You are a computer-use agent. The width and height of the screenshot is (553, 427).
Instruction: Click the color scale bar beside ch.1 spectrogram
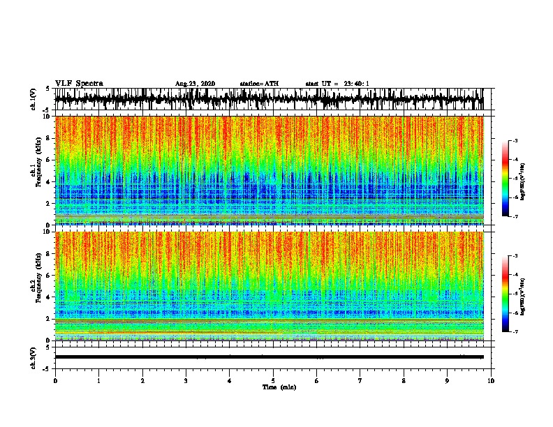[505, 179]
